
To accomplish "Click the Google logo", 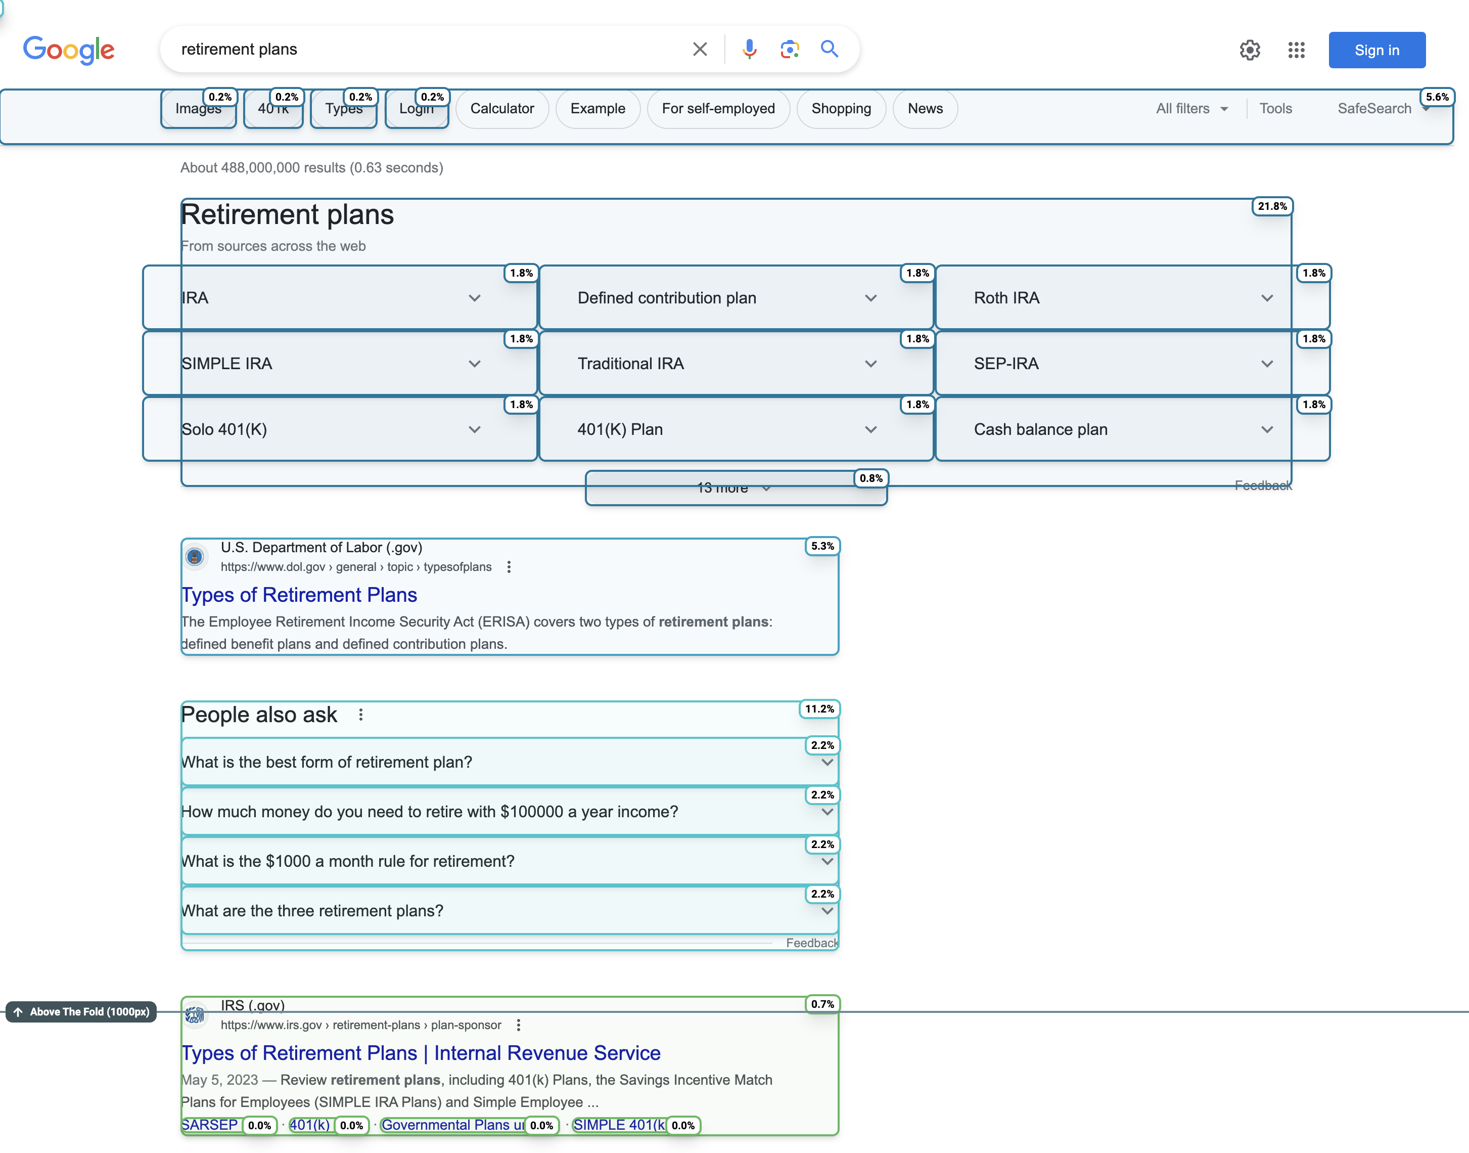I will 69,50.
